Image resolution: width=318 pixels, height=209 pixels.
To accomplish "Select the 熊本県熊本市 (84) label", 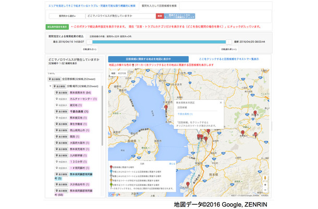I will [80, 92].
